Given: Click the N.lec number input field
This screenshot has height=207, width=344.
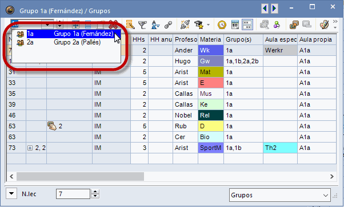Looking at the screenshot, I should coord(73,194).
